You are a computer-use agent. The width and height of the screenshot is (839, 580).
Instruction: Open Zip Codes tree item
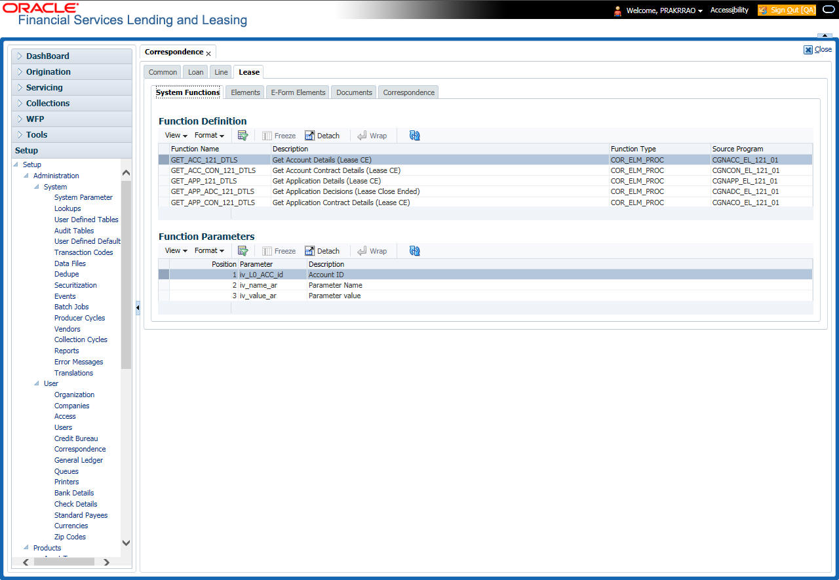70,537
